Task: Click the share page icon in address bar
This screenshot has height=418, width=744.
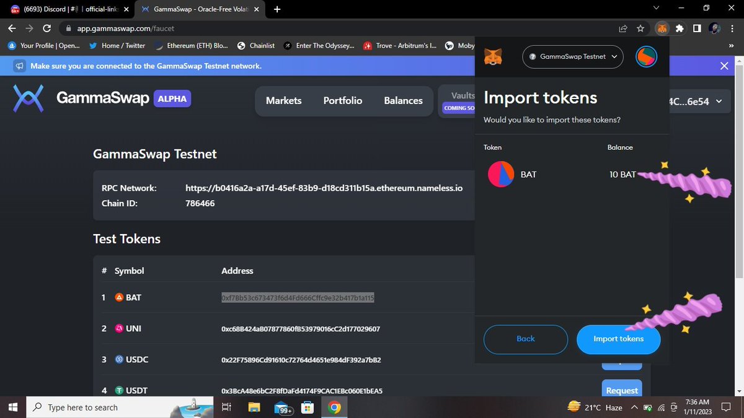Action: (623, 28)
